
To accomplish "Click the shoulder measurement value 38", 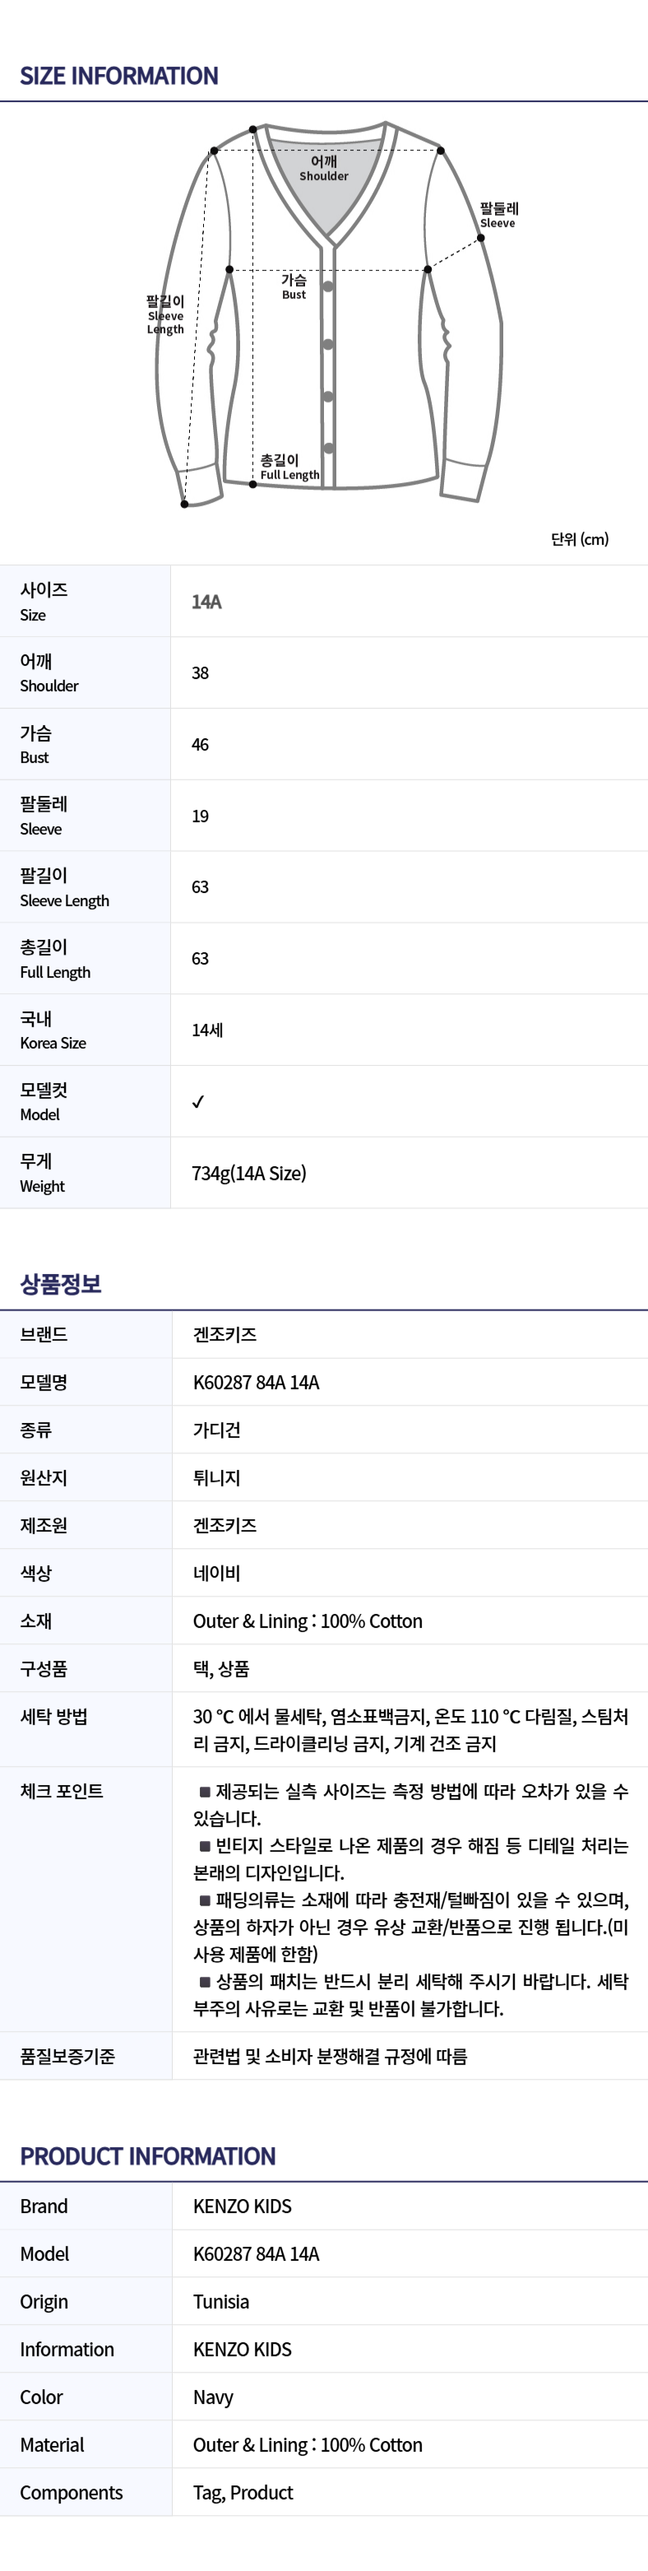I will pyautogui.click(x=201, y=674).
